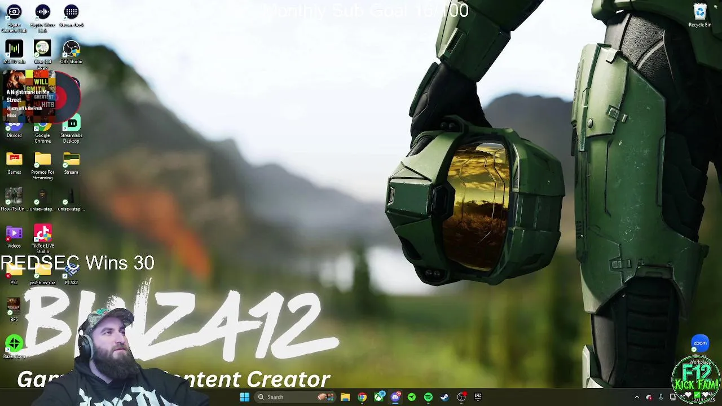
Task: Open Steam from the taskbar
Action: (444, 397)
